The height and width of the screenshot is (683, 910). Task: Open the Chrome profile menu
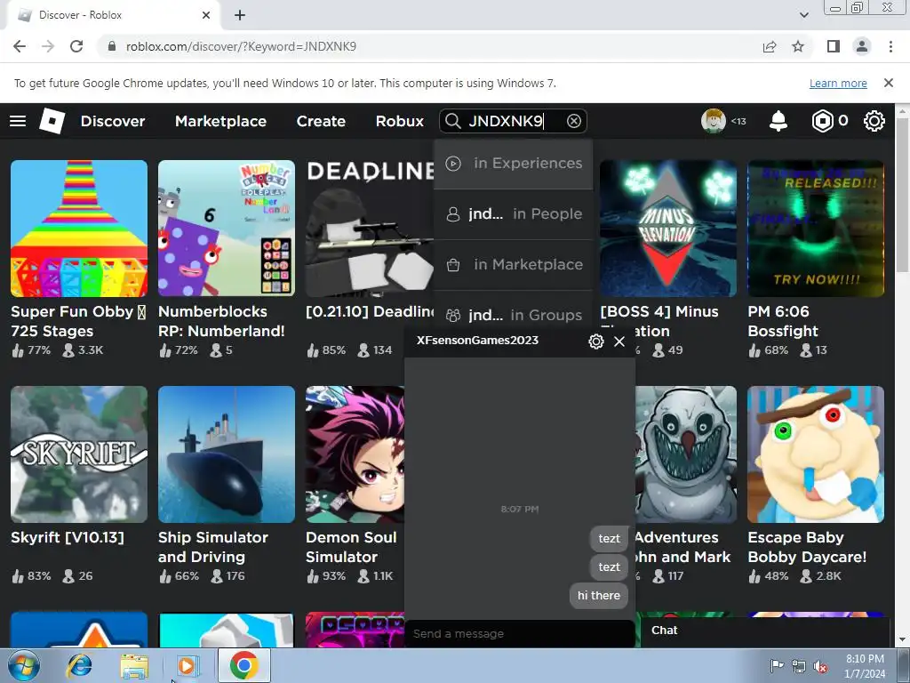(x=862, y=46)
